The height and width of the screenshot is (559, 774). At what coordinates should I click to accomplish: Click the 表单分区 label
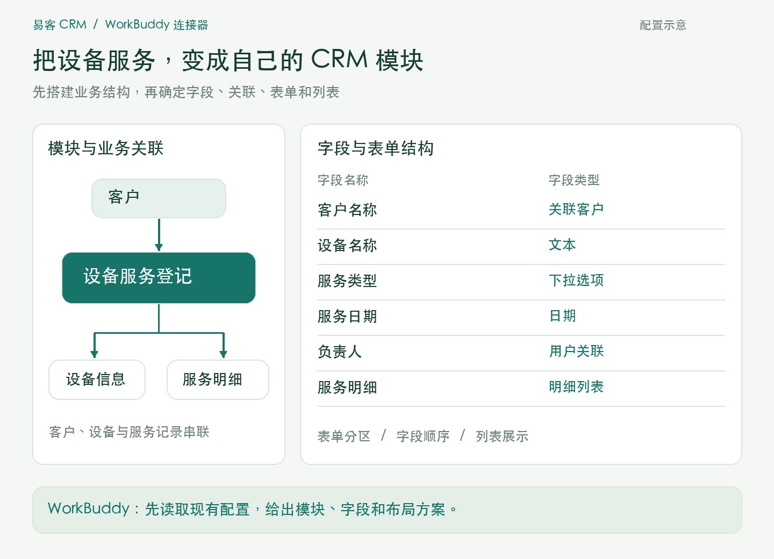344,436
